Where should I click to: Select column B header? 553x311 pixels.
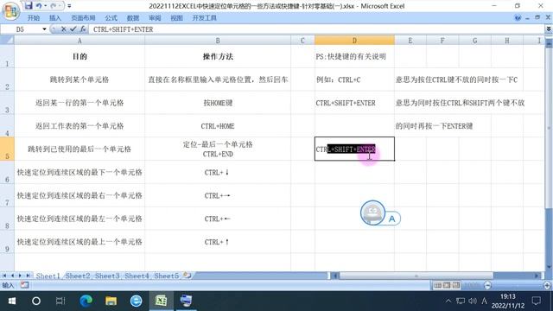[218, 41]
